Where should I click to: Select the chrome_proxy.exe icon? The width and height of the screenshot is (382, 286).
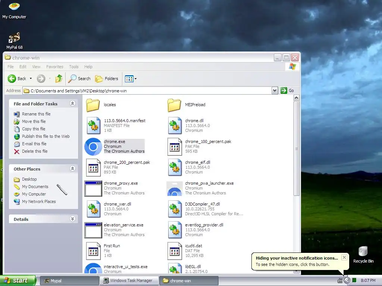93,188
